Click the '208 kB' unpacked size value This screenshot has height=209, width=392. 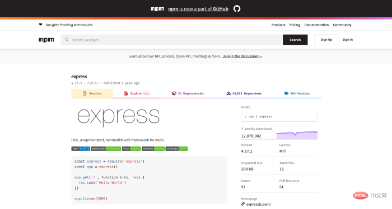pyautogui.click(x=248, y=169)
